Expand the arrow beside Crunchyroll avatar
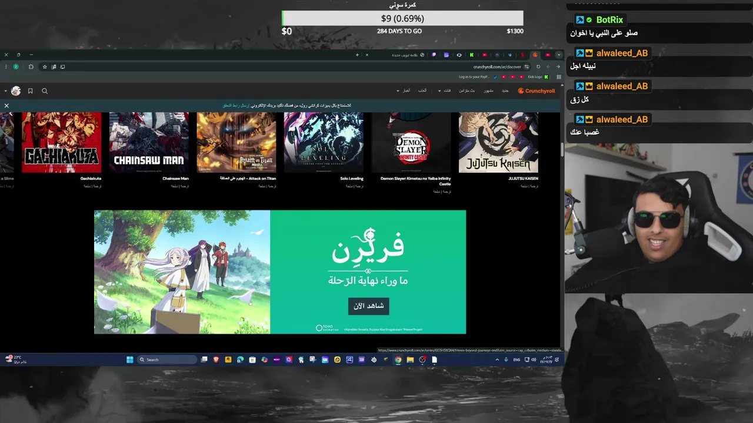Screen dimensions: 753x423 pyautogui.click(x=5, y=91)
